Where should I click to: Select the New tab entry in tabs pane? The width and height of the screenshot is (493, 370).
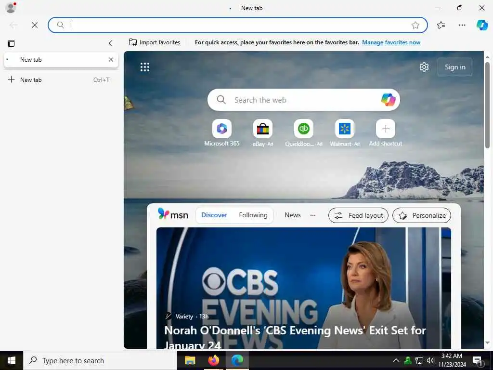click(x=61, y=60)
